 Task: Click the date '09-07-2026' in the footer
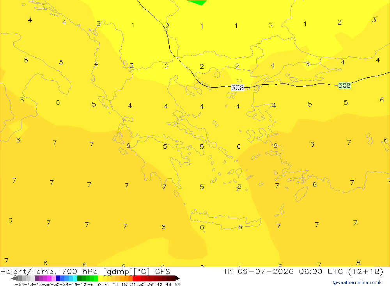[x=266, y=271]
